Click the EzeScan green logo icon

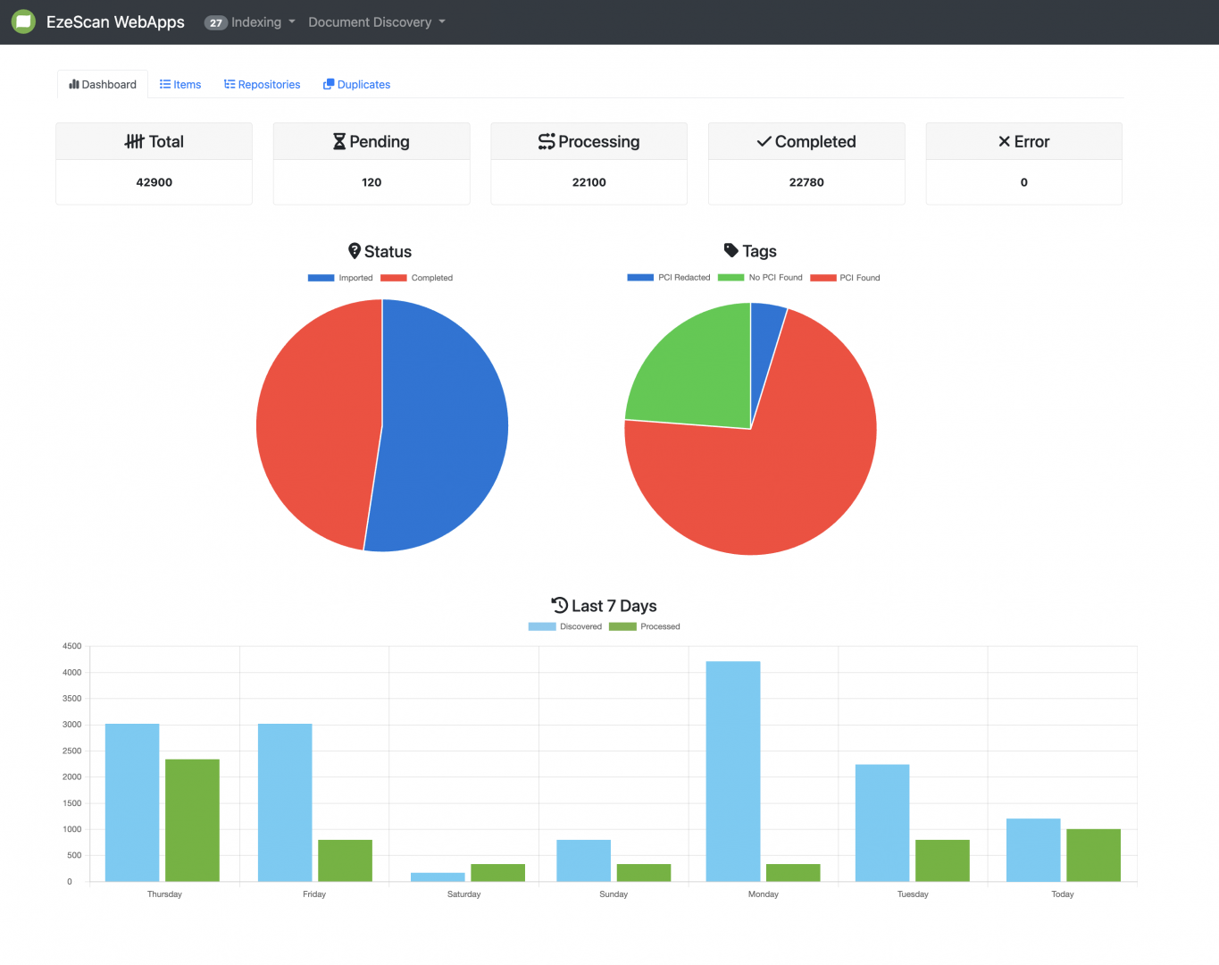[x=24, y=21]
